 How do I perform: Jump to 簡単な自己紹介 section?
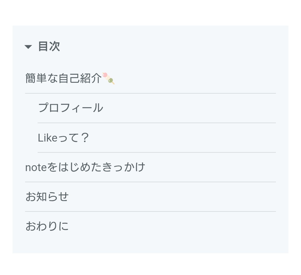(x=63, y=79)
